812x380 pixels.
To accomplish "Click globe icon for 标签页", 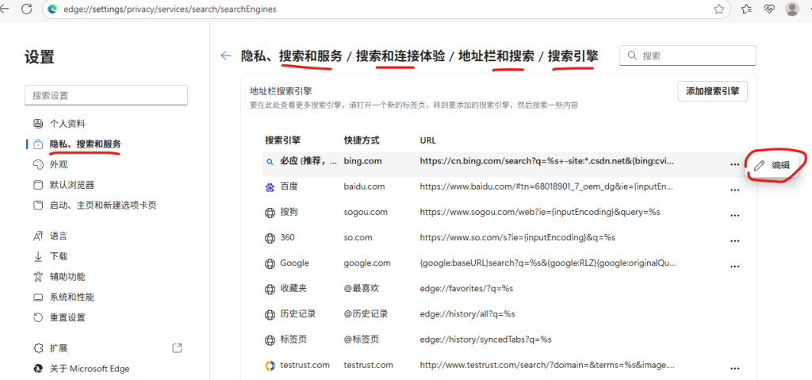I will pyautogui.click(x=270, y=340).
